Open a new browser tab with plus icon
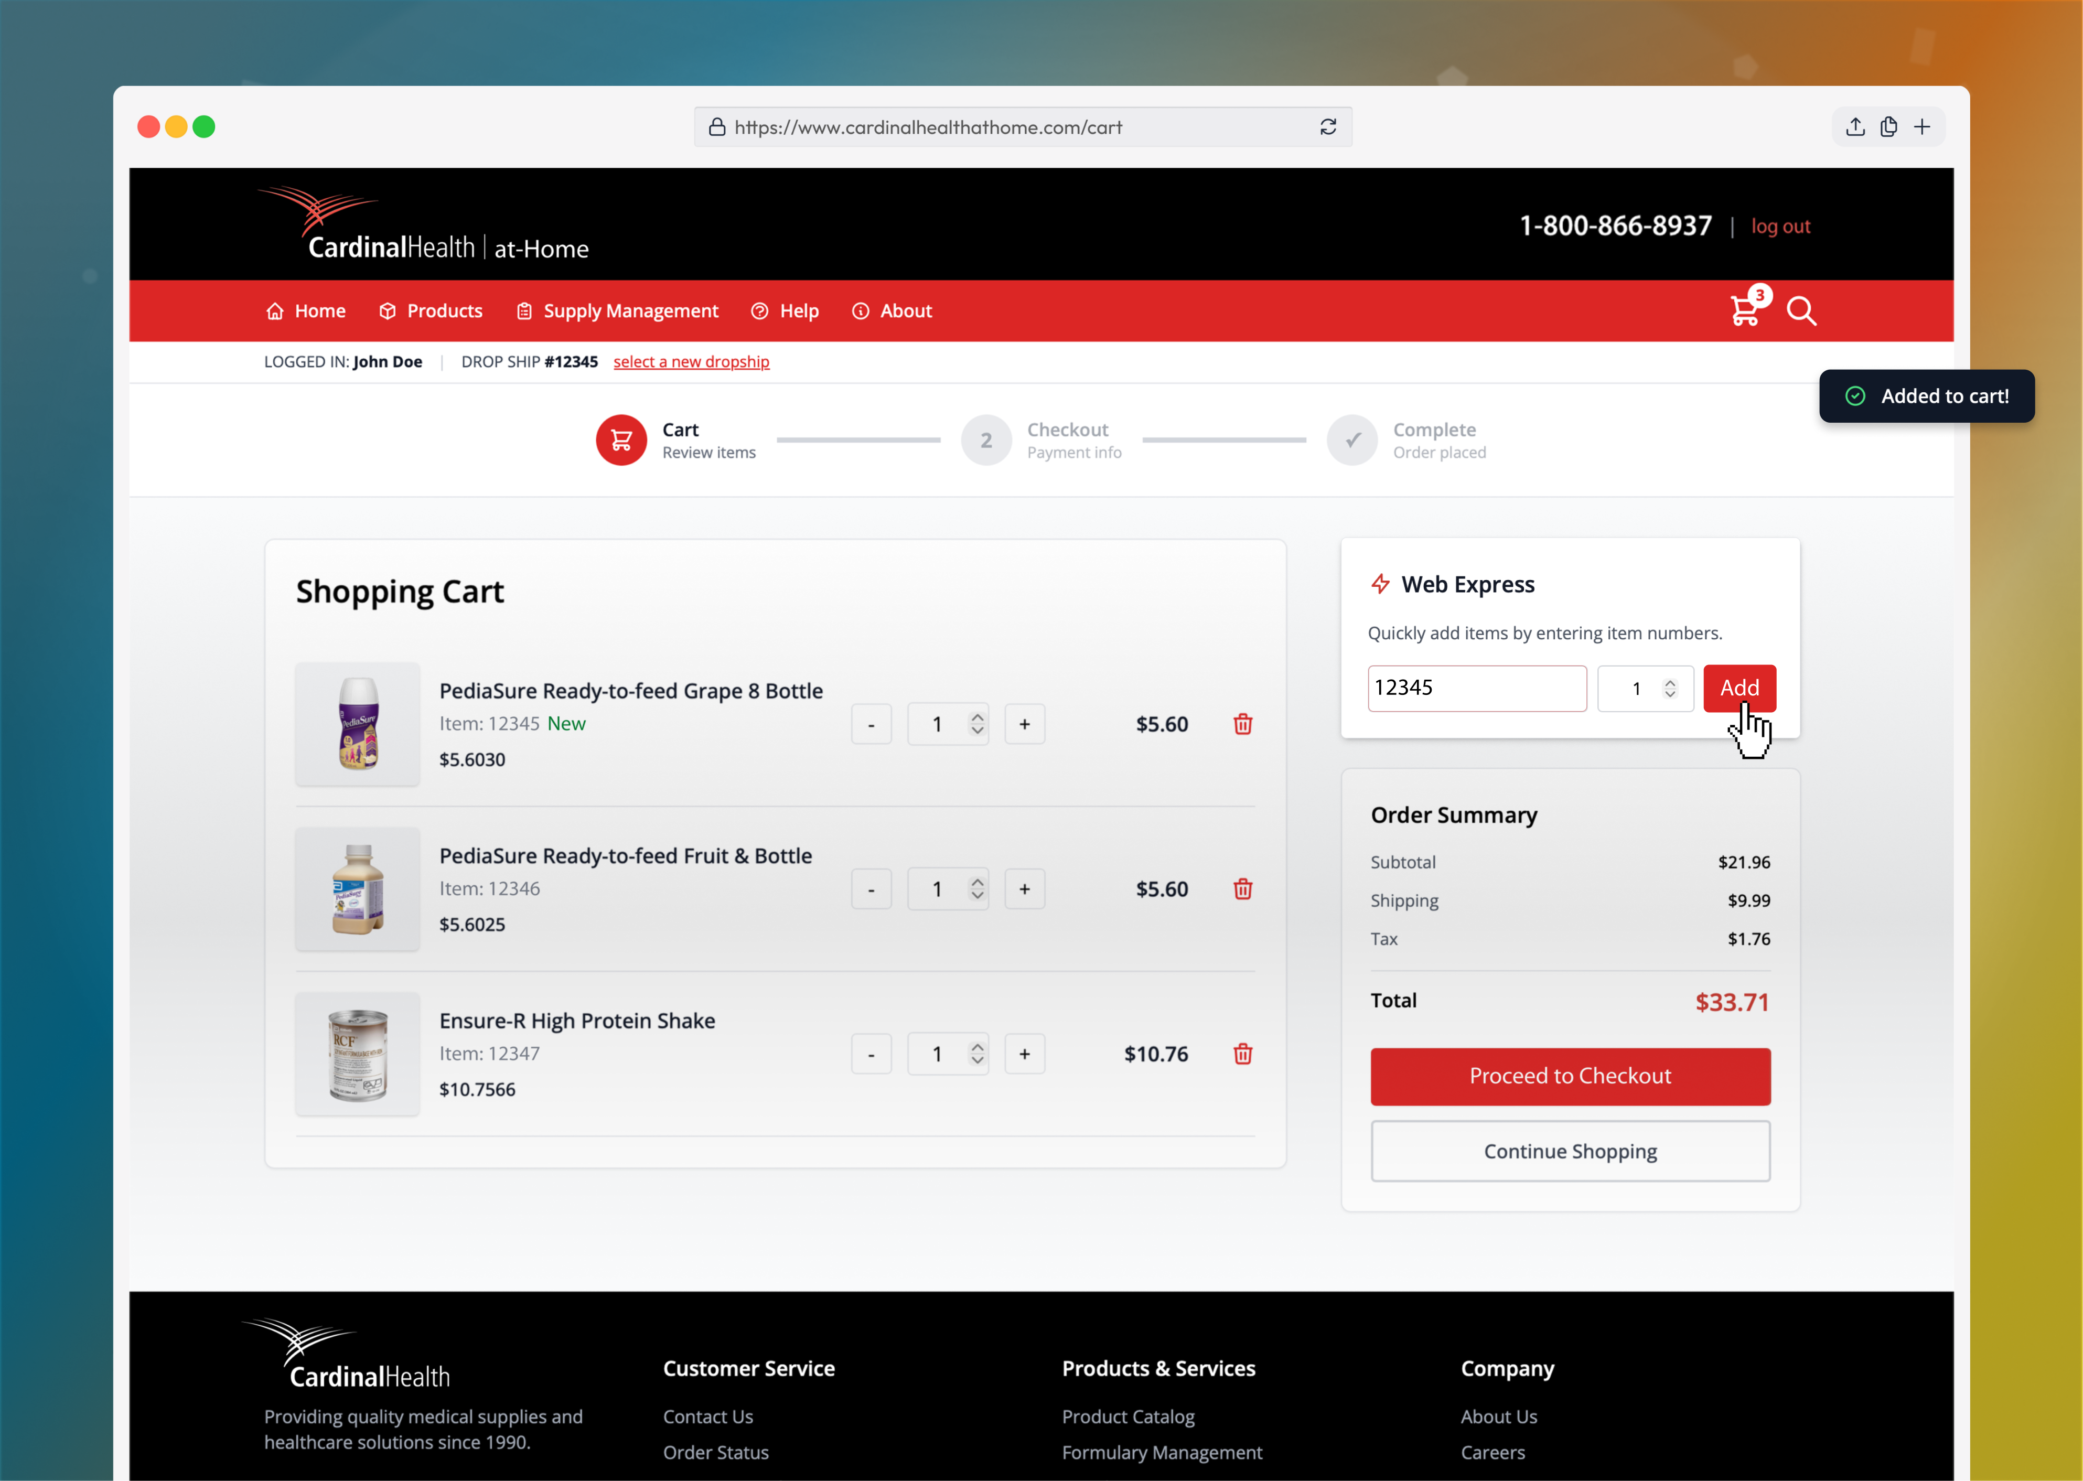 pos(1923,127)
